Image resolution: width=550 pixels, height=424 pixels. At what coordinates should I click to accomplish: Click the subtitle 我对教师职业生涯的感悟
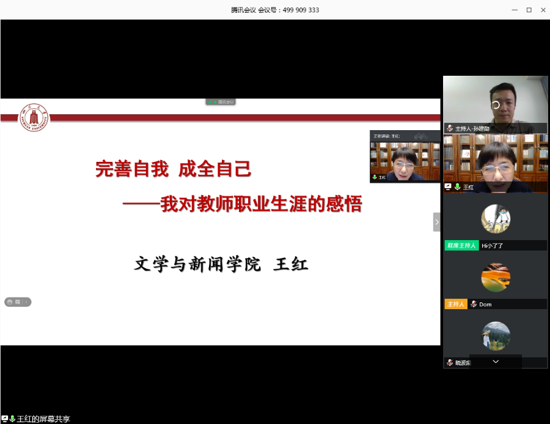click(x=261, y=204)
